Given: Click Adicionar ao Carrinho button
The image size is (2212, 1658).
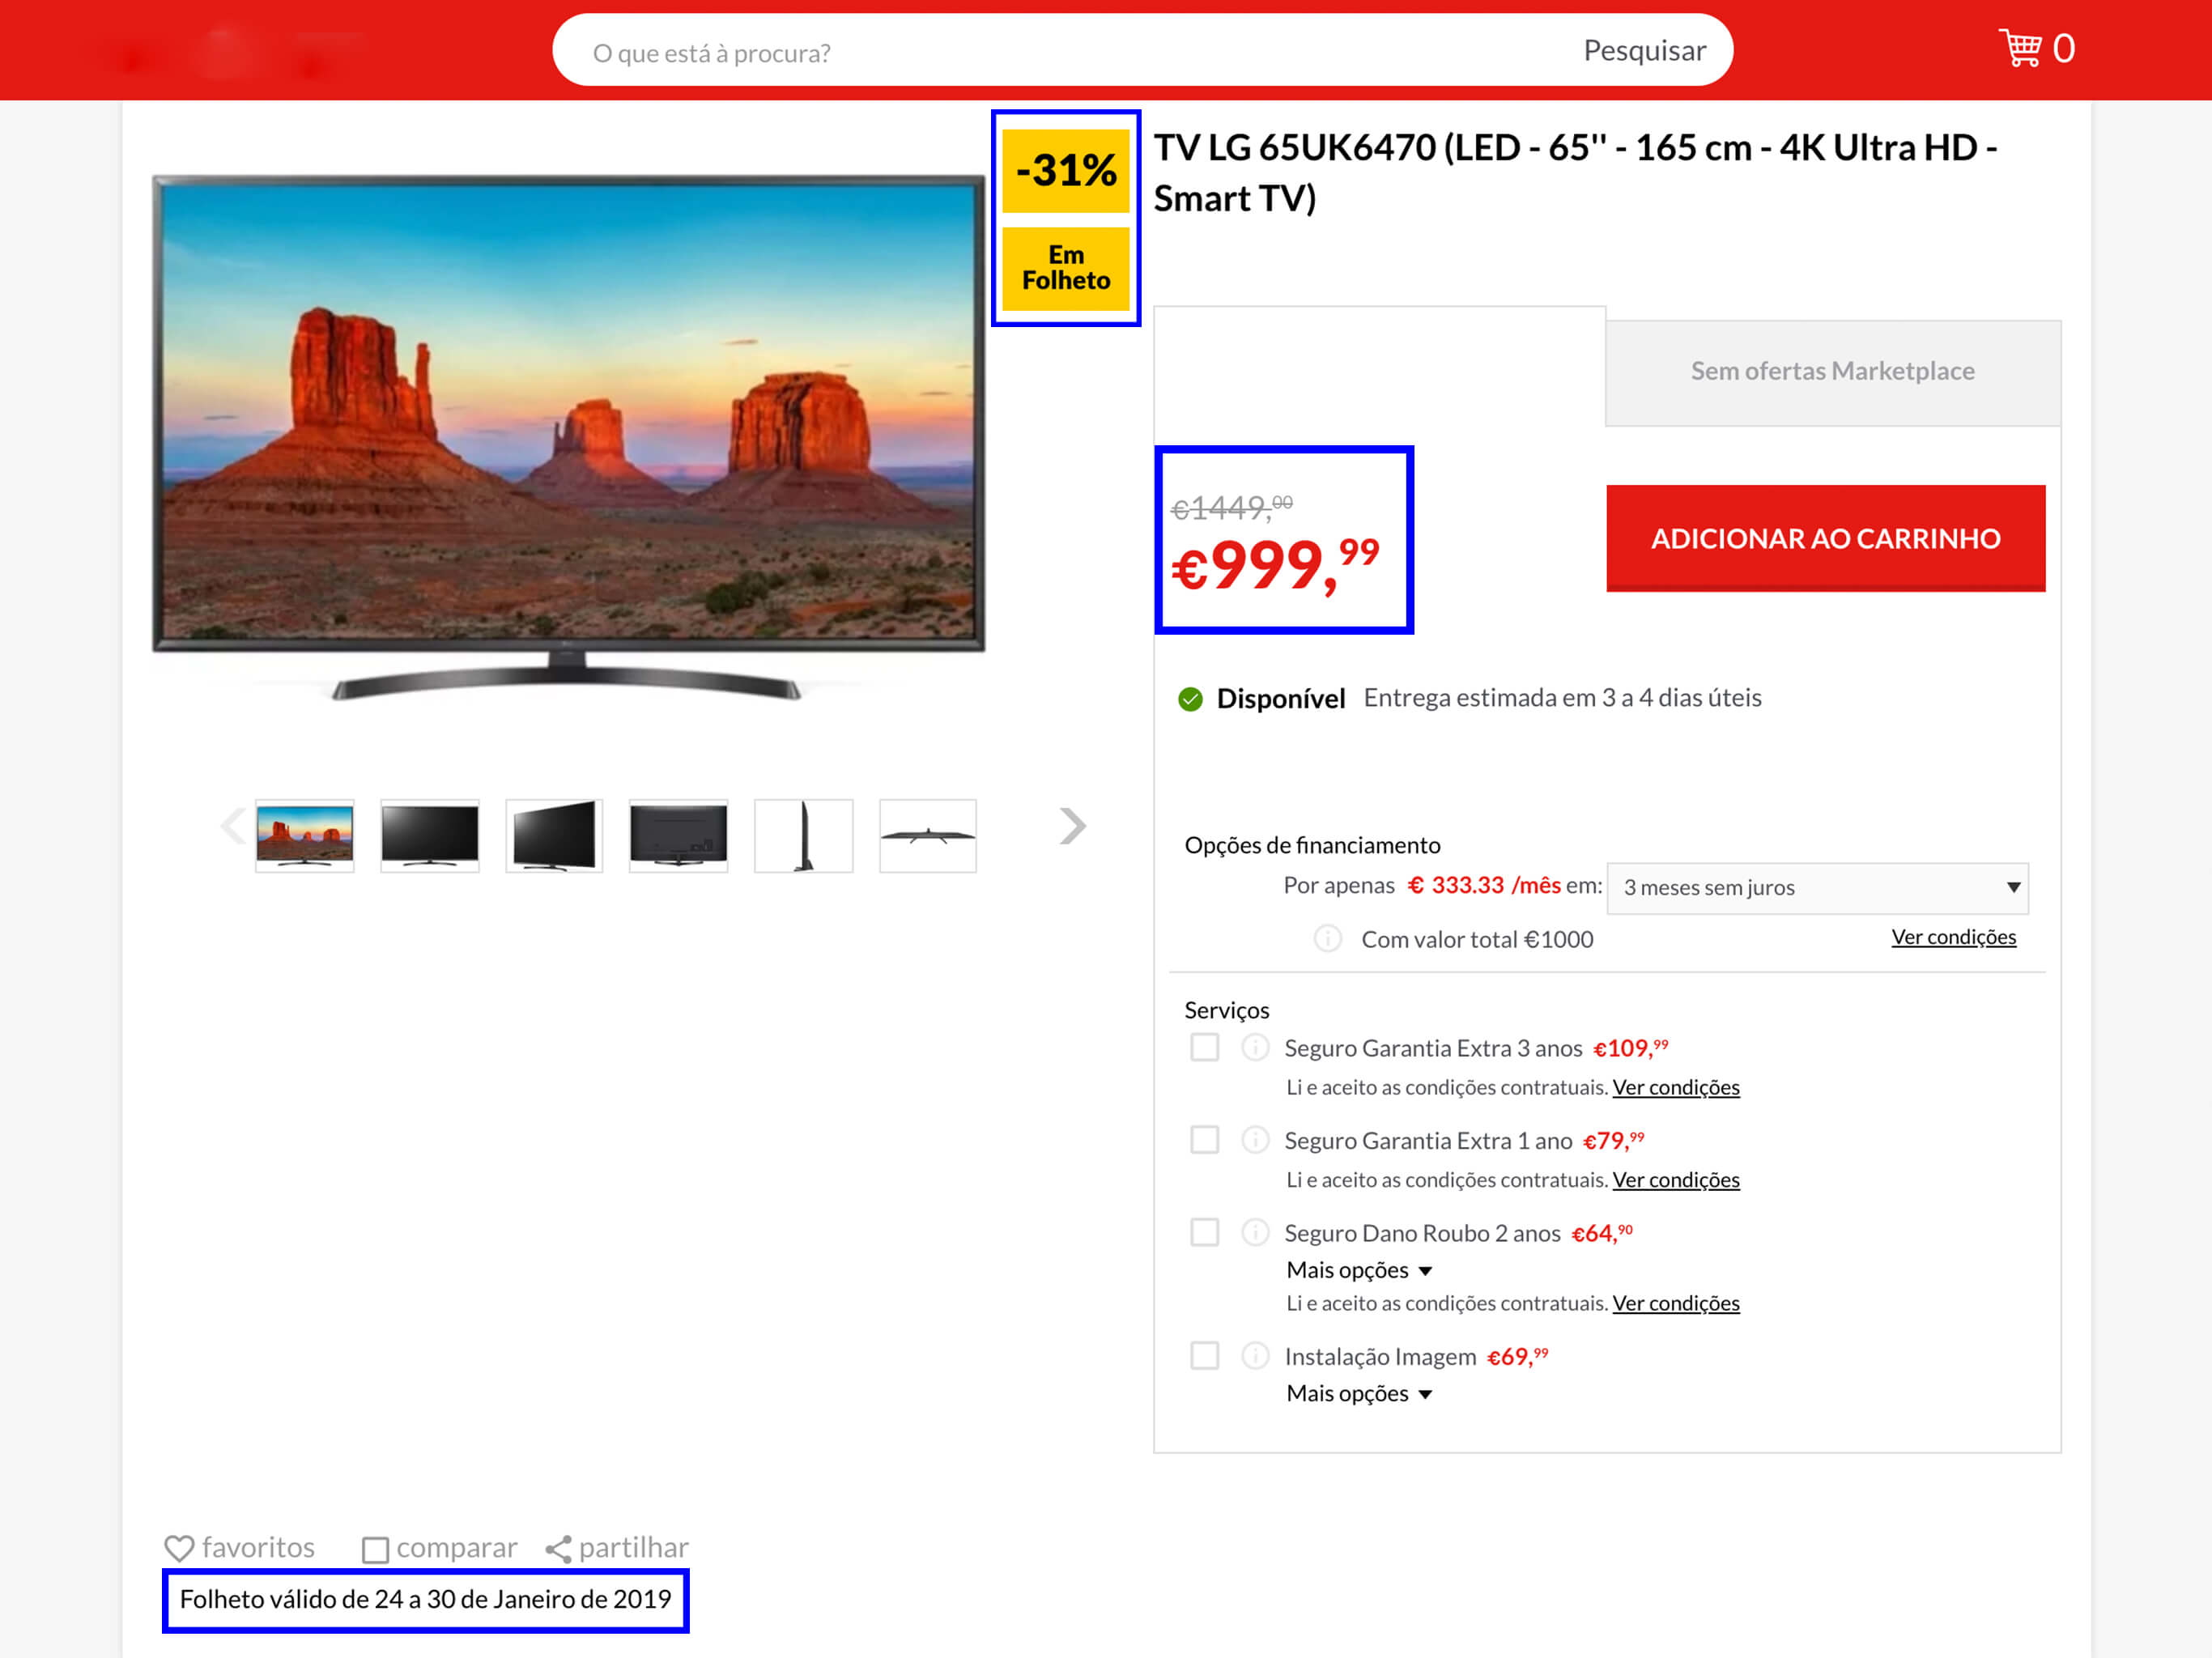Looking at the screenshot, I should click(1825, 538).
